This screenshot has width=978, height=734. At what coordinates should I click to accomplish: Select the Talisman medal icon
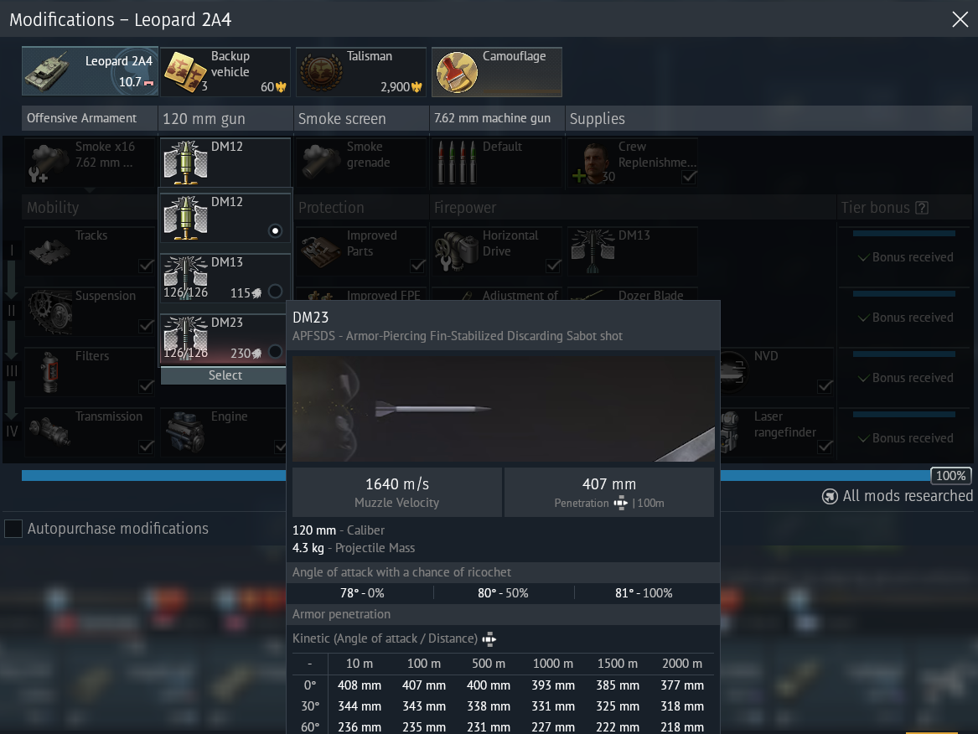click(321, 72)
